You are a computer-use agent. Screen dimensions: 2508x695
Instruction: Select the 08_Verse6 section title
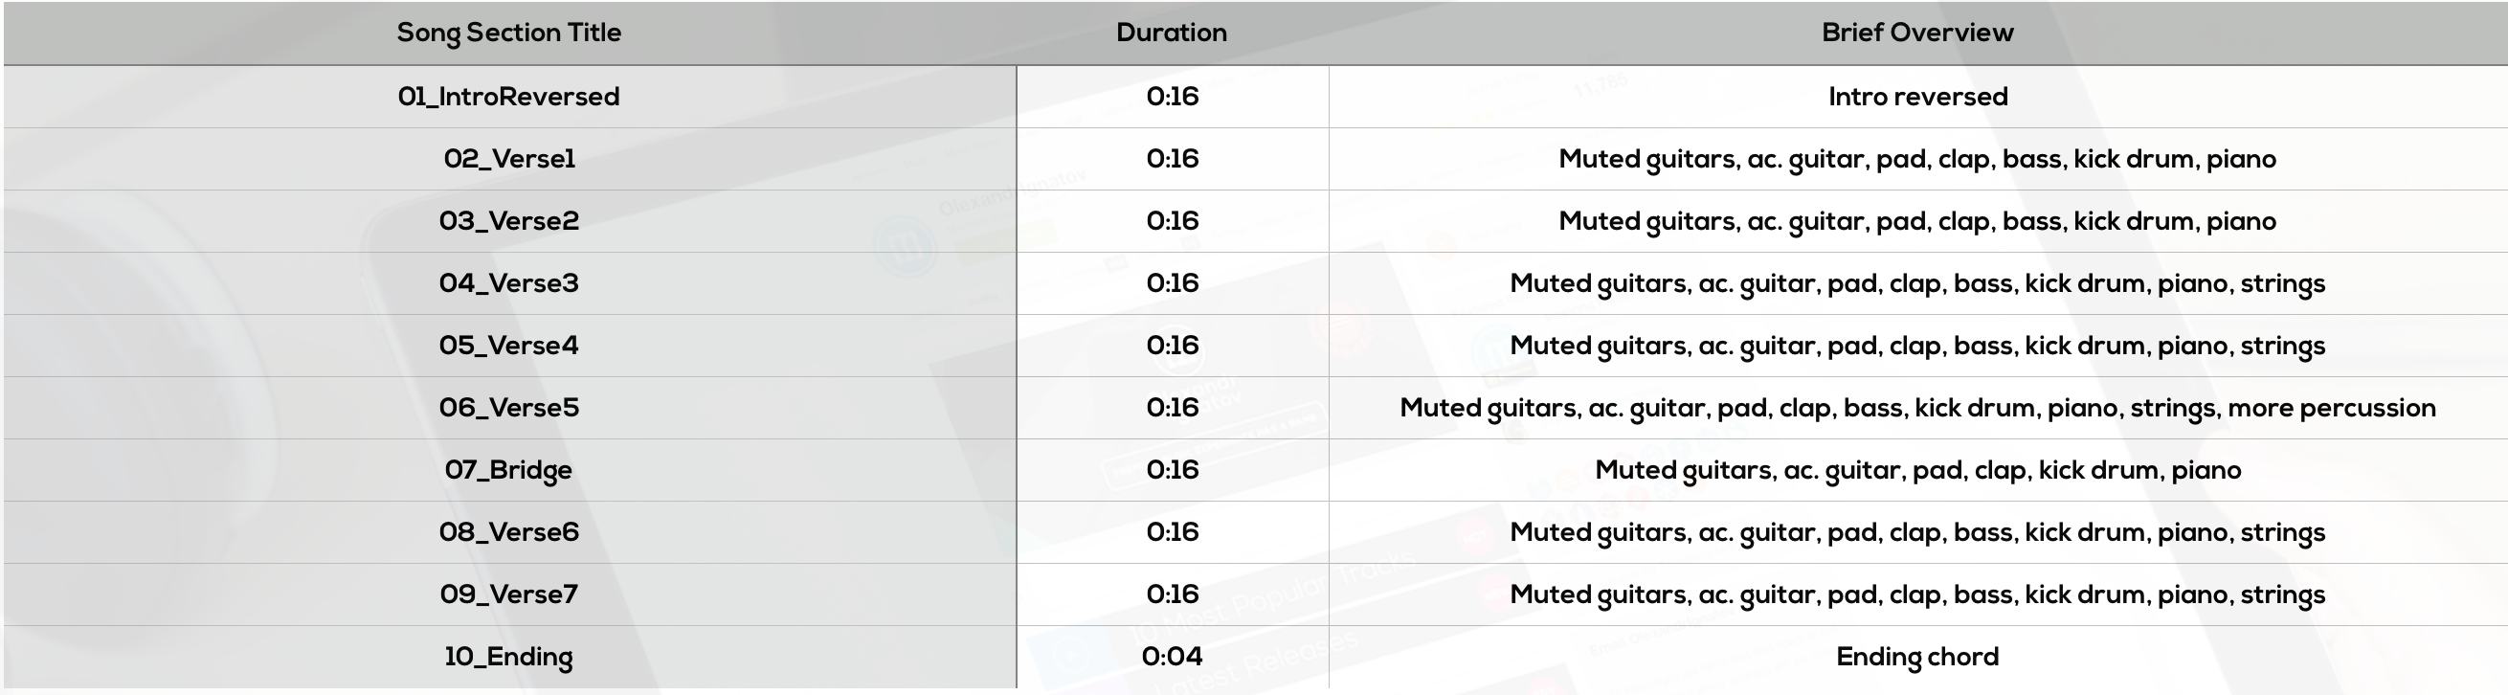point(508,532)
